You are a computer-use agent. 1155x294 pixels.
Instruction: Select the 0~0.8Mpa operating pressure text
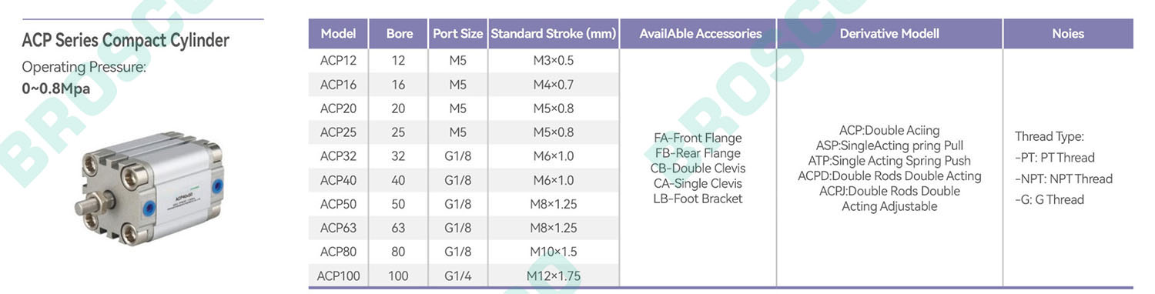[x=56, y=89]
